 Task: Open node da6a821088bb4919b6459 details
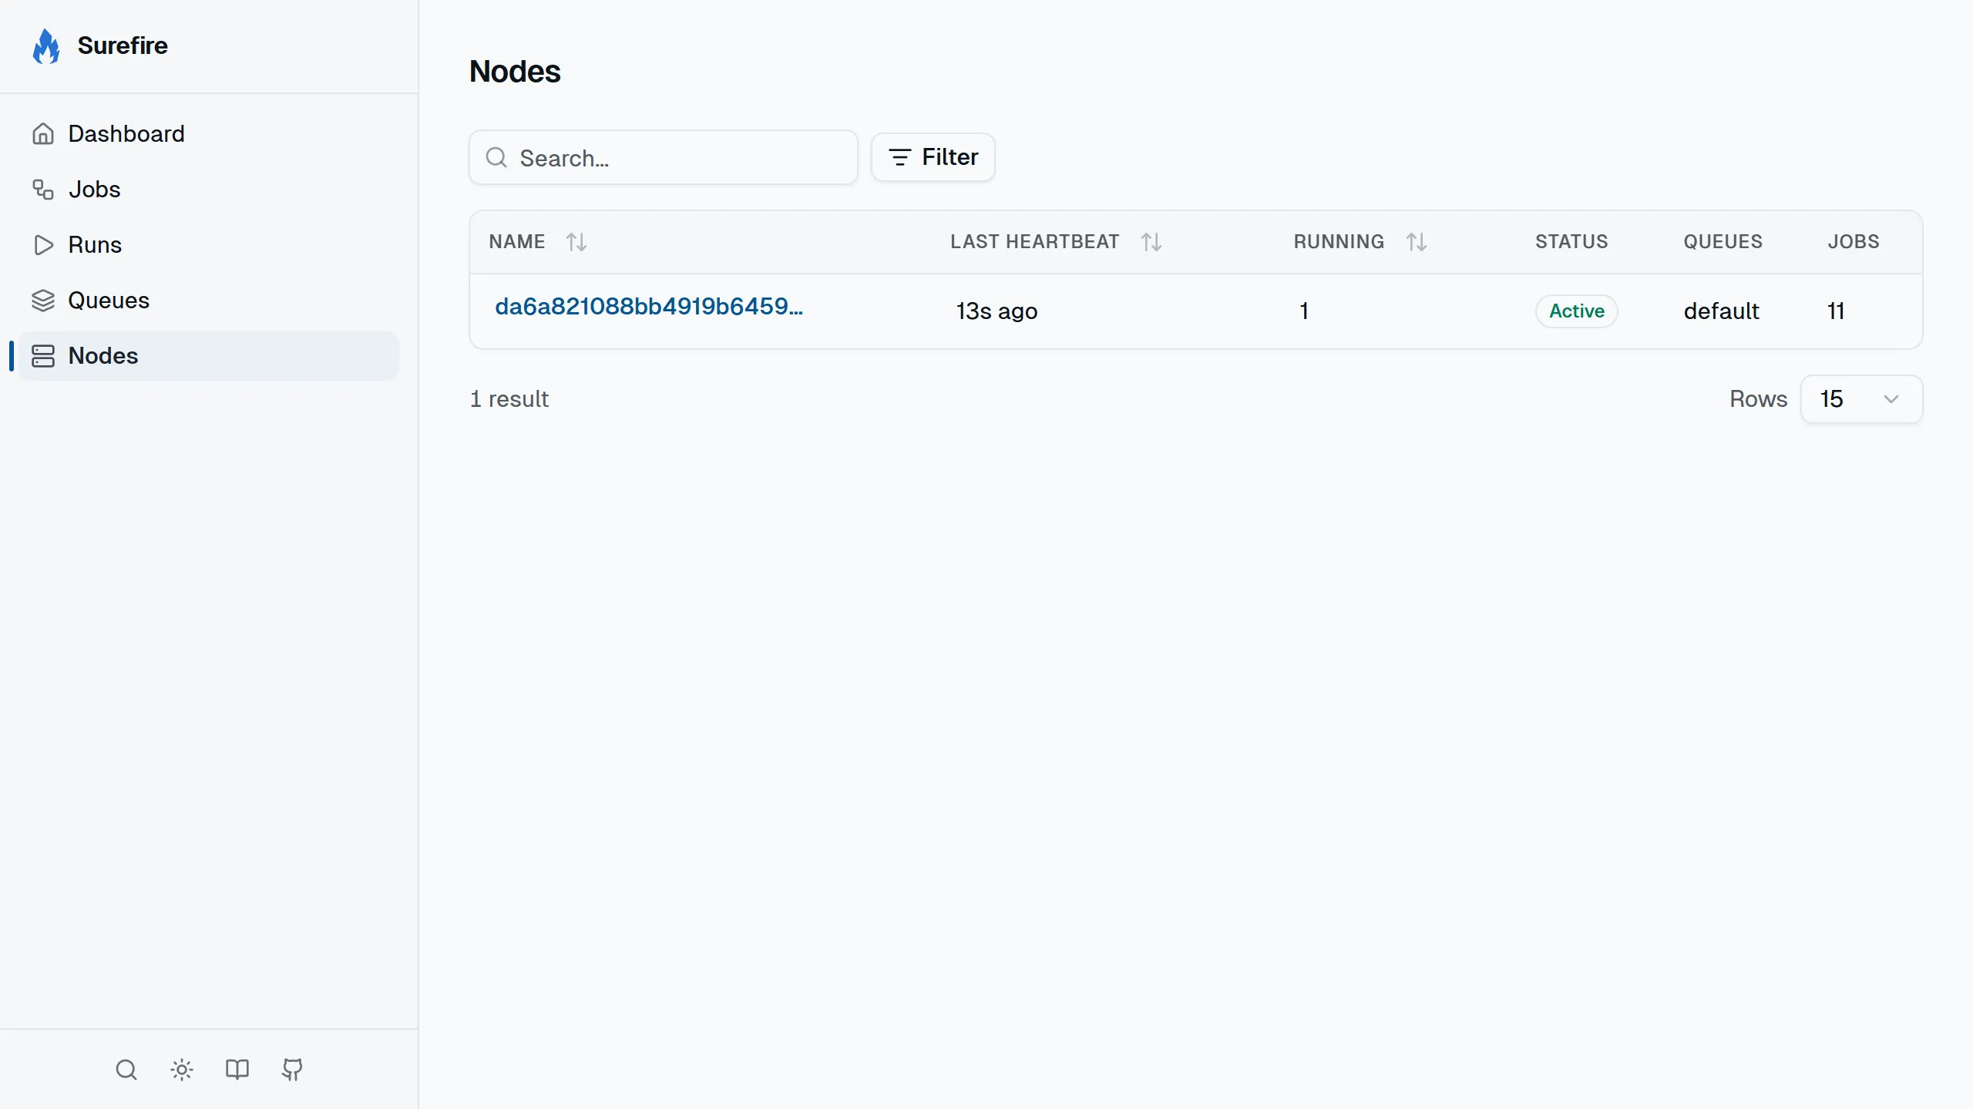[648, 306]
